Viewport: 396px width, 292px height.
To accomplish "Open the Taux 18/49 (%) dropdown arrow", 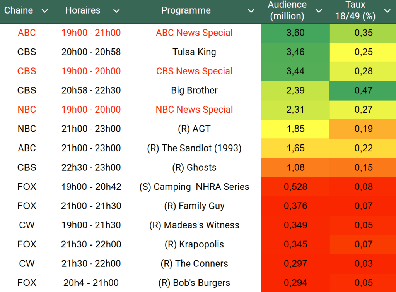I will [387, 11].
